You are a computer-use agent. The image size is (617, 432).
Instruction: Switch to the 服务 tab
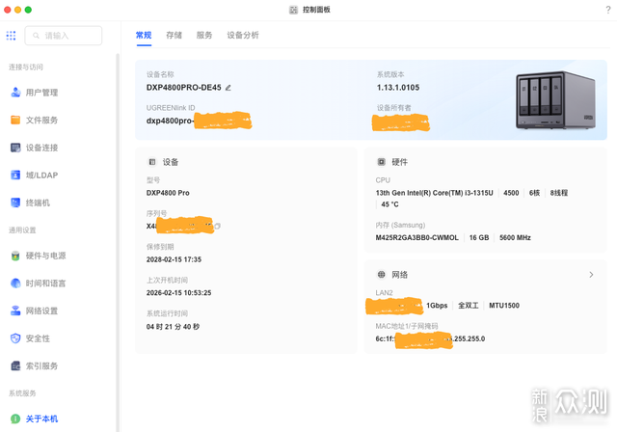tap(204, 36)
